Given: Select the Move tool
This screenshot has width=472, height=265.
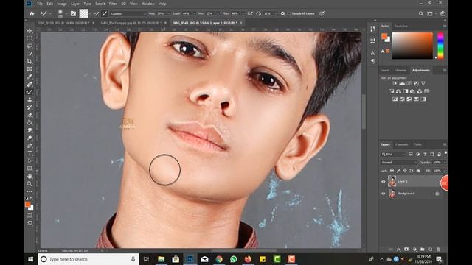Looking at the screenshot, I should click(29, 31).
